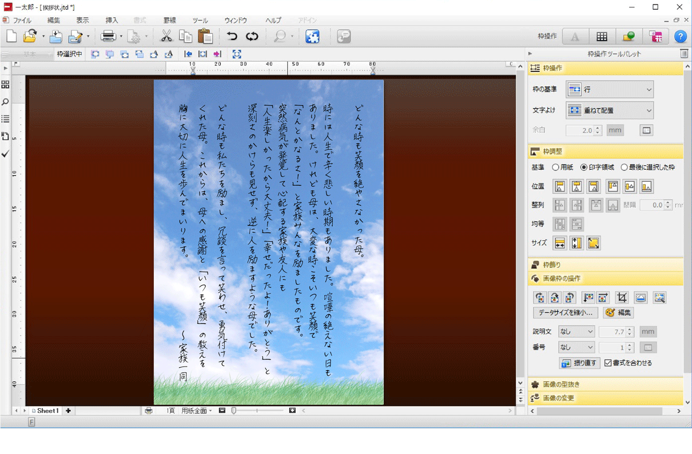Click the save icon in the toolbar

[55, 37]
